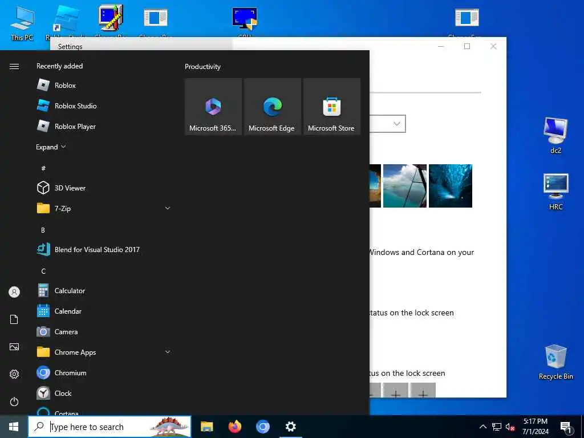The width and height of the screenshot is (584, 438).
Task: Click the muted volume tray icon
Action: [510, 427]
